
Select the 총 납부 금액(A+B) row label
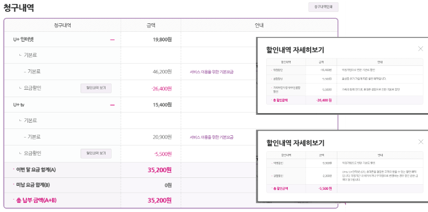pyautogui.click(x=36, y=201)
